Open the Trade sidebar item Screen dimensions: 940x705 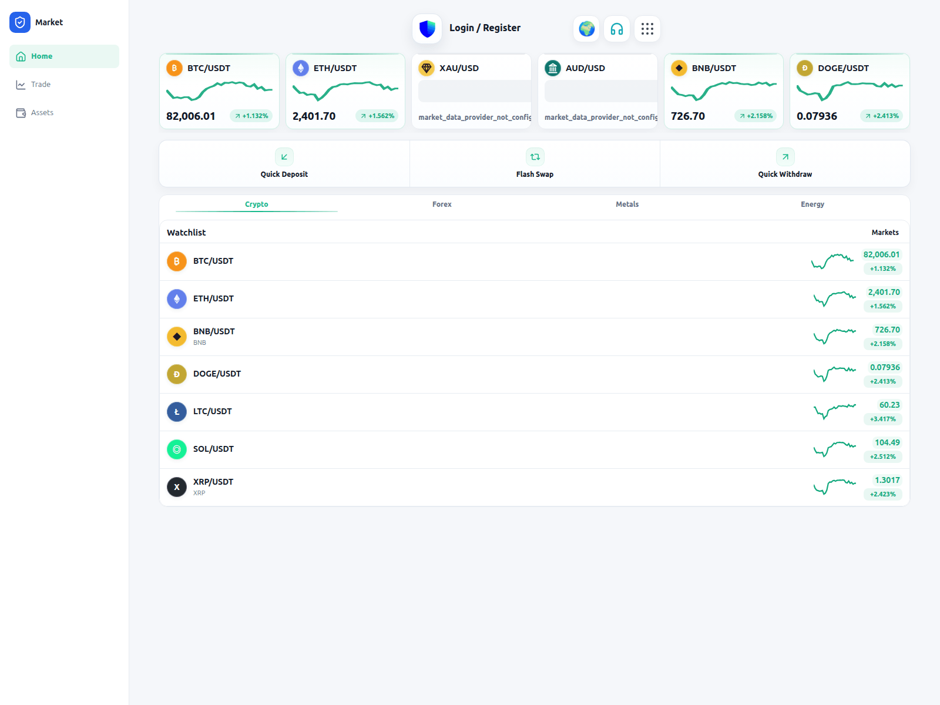64,85
